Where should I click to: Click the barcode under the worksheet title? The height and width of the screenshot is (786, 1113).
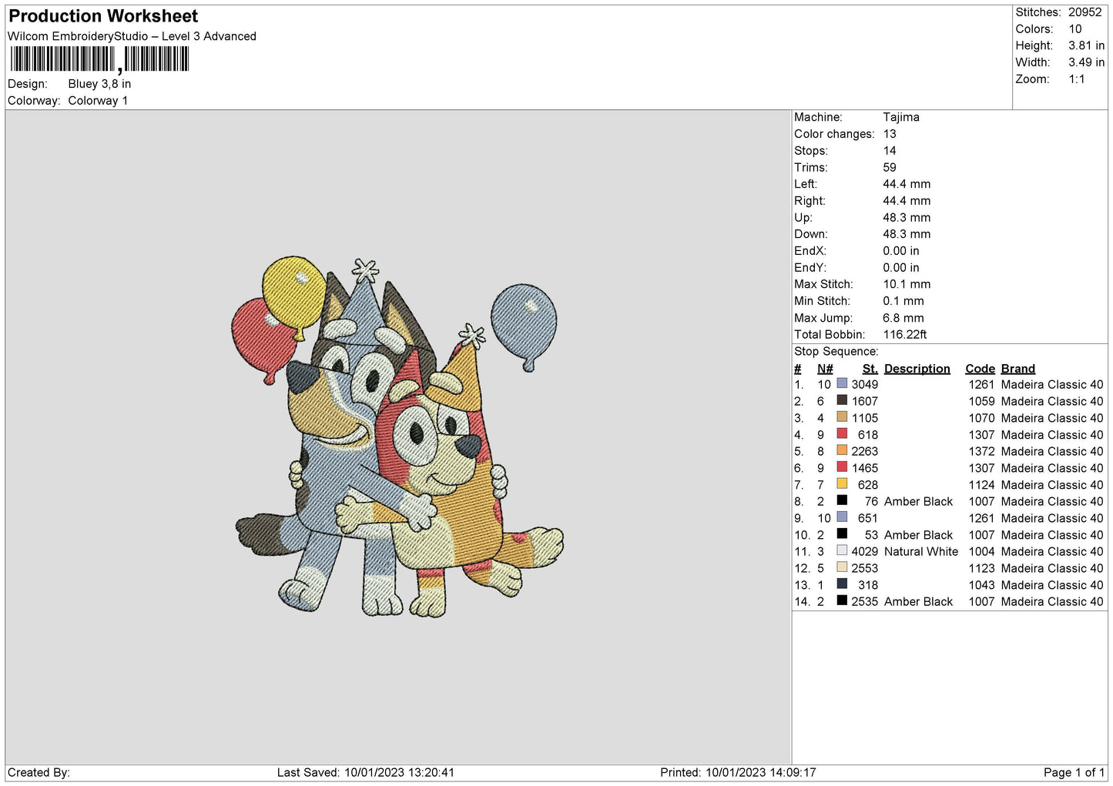coord(99,59)
